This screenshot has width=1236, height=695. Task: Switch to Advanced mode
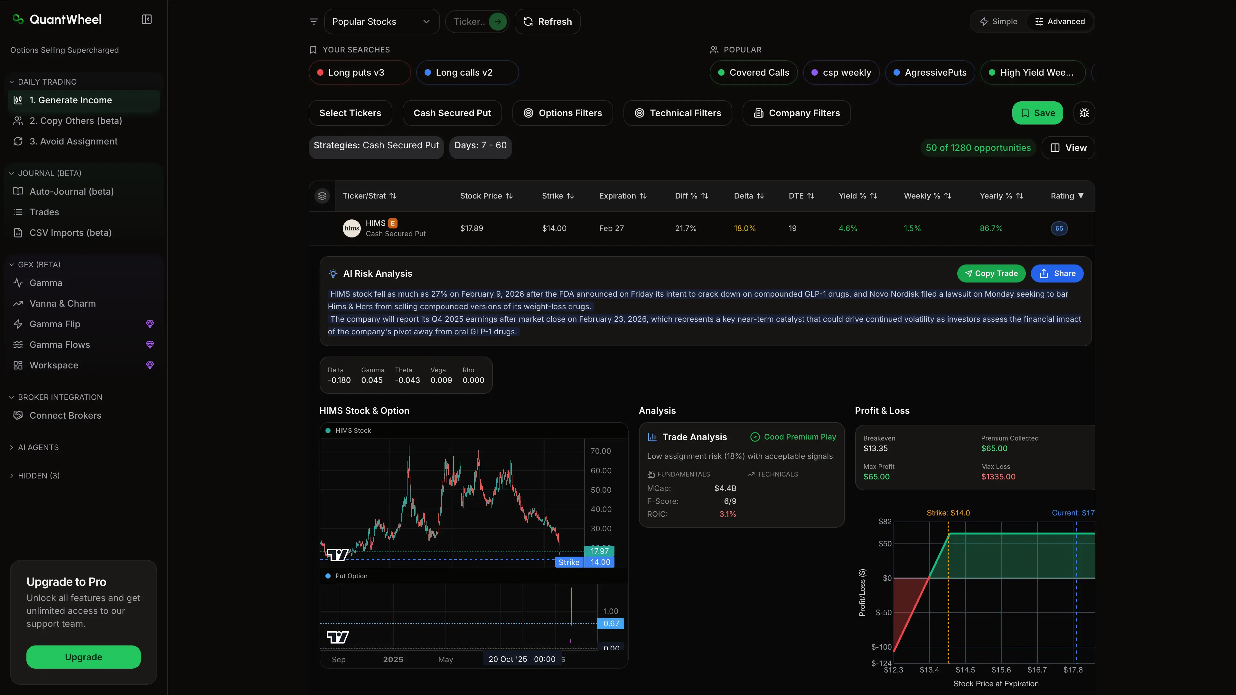tap(1059, 22)
